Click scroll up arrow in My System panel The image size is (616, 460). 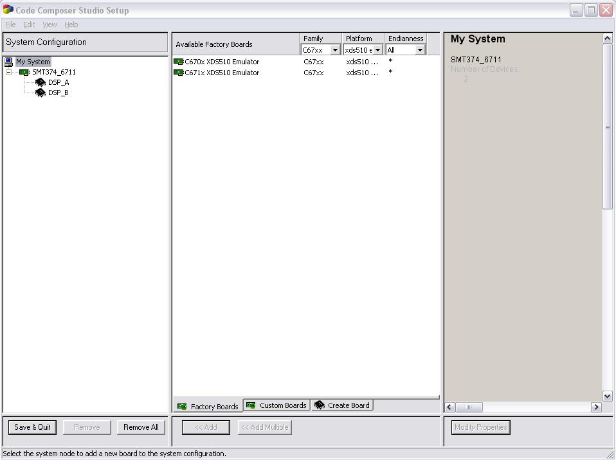click(607, 39)
